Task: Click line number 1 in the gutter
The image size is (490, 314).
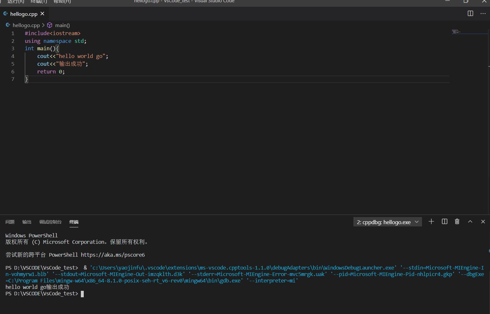Action: click(13, 33)
